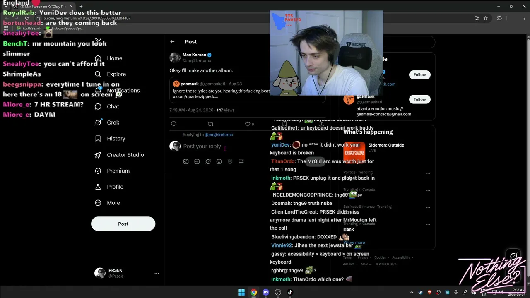Close the Max Karson on X tab
Image resolution: width=530 pixels, height=298 pixels.
point(71,7)
